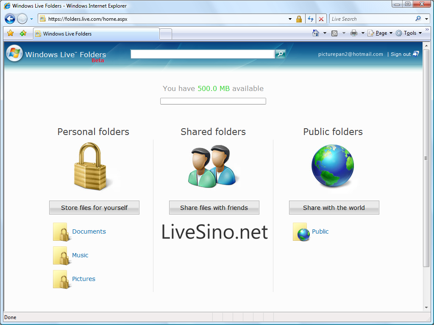Click the browser Back arrow button

click(x=10, y=19)
